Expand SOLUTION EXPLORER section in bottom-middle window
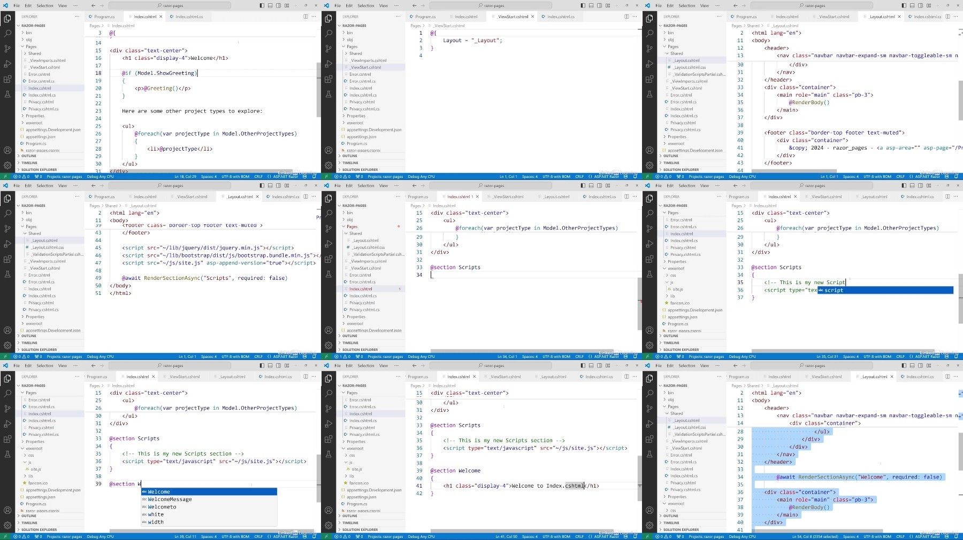963x540 pixels. [x=360, y=530]
